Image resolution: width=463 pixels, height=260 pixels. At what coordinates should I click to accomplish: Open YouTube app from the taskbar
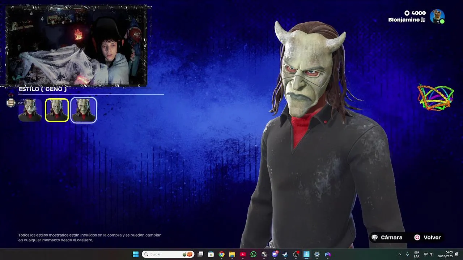point(243,254)
